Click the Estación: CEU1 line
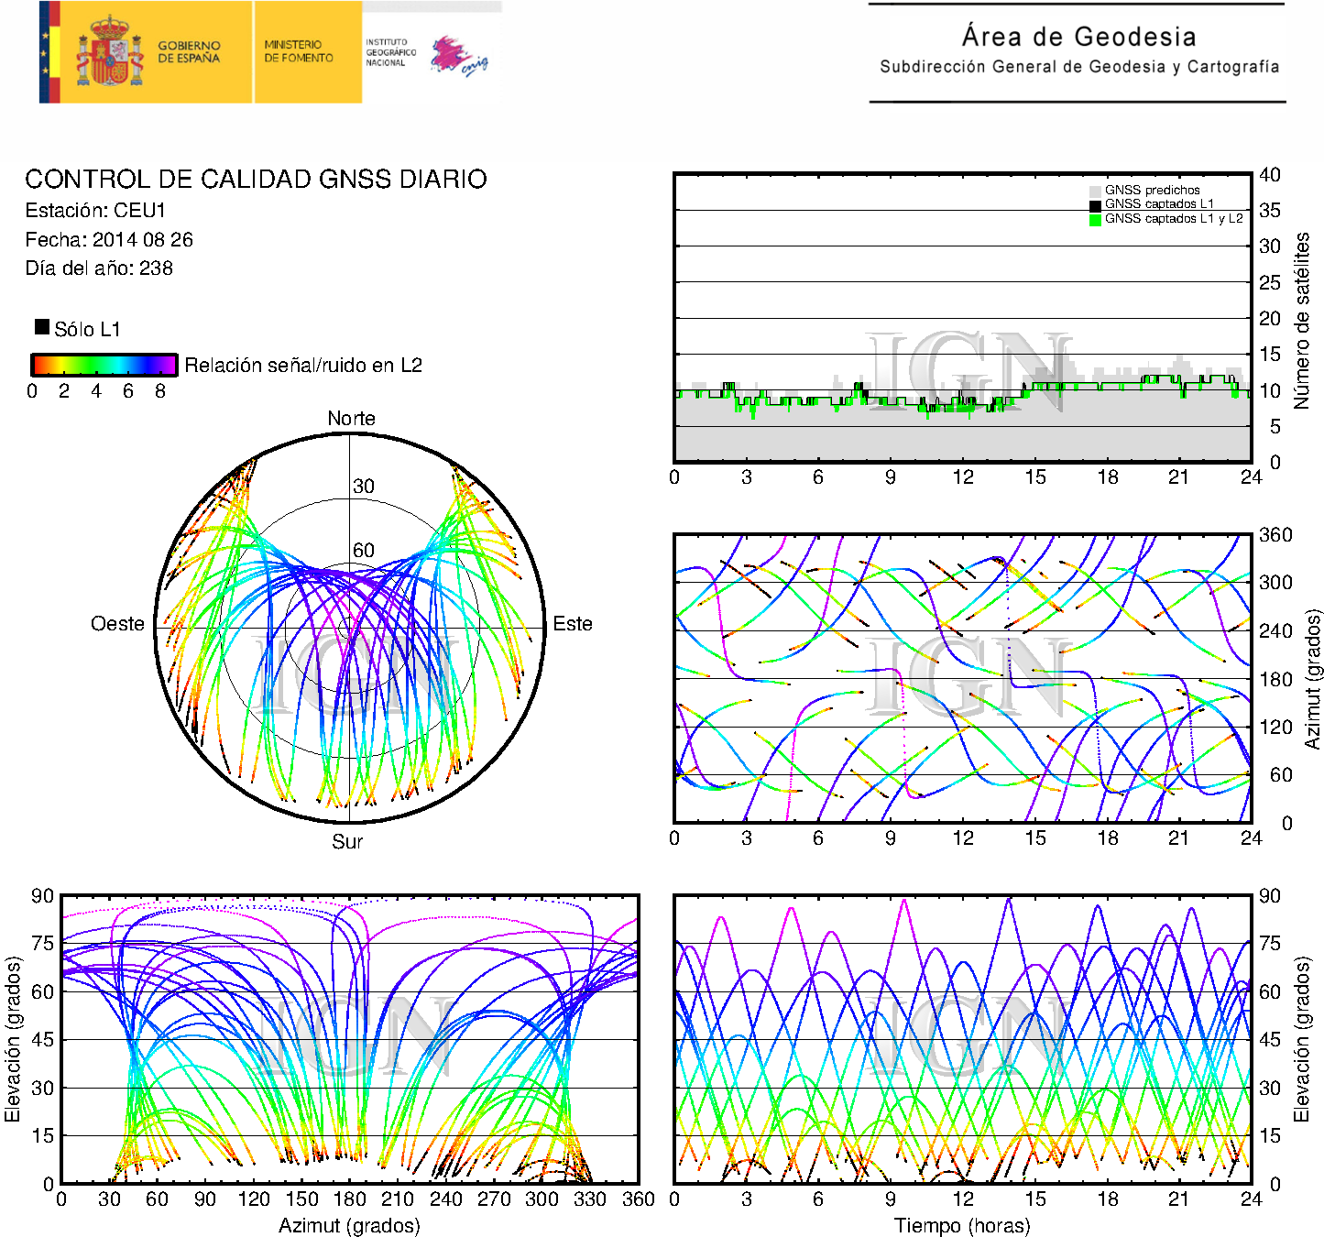 pyautogui.click(x=95, y=211)
